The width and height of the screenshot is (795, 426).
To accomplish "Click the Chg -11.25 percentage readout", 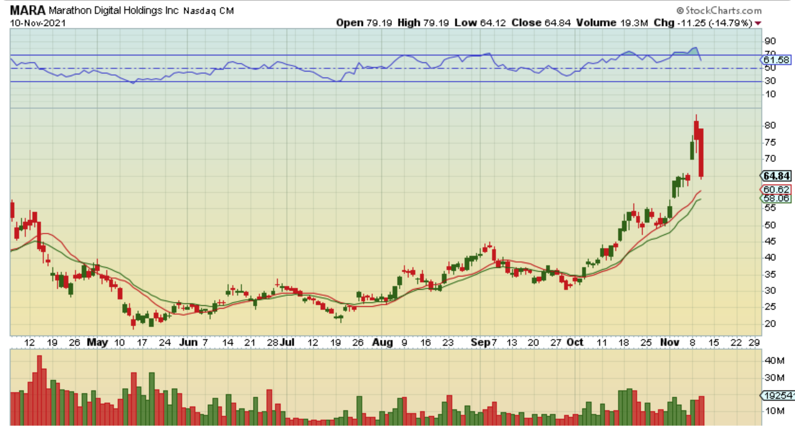I will click(x=702, y=23).
